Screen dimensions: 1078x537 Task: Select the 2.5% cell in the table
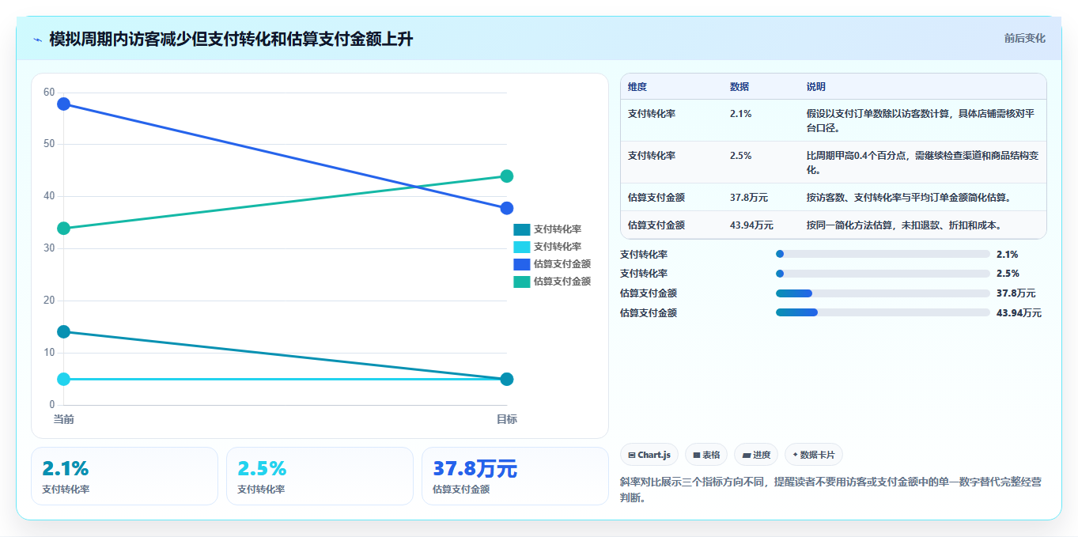[x=741, y=156]
